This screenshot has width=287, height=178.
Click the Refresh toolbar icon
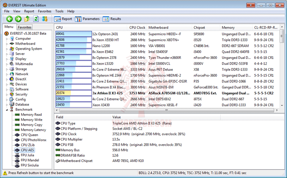point(36,19)
